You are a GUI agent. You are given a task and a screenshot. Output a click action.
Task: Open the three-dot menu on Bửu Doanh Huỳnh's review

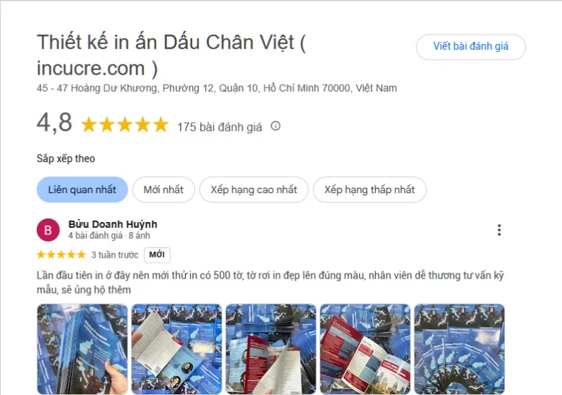[499, 230]
